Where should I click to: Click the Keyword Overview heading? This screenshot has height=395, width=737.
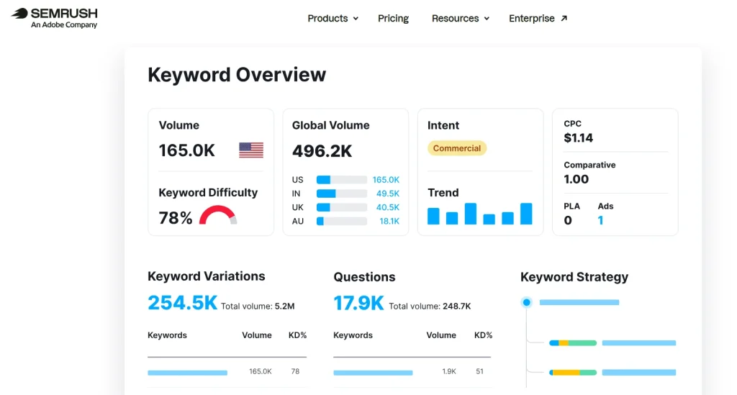click(x=236, y=75)
